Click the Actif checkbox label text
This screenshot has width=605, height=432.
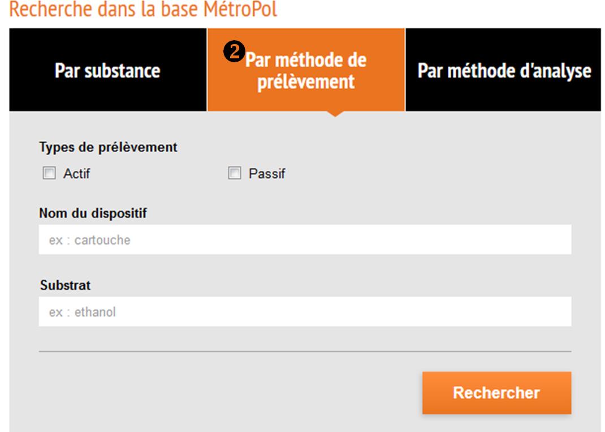coord(76,174)
